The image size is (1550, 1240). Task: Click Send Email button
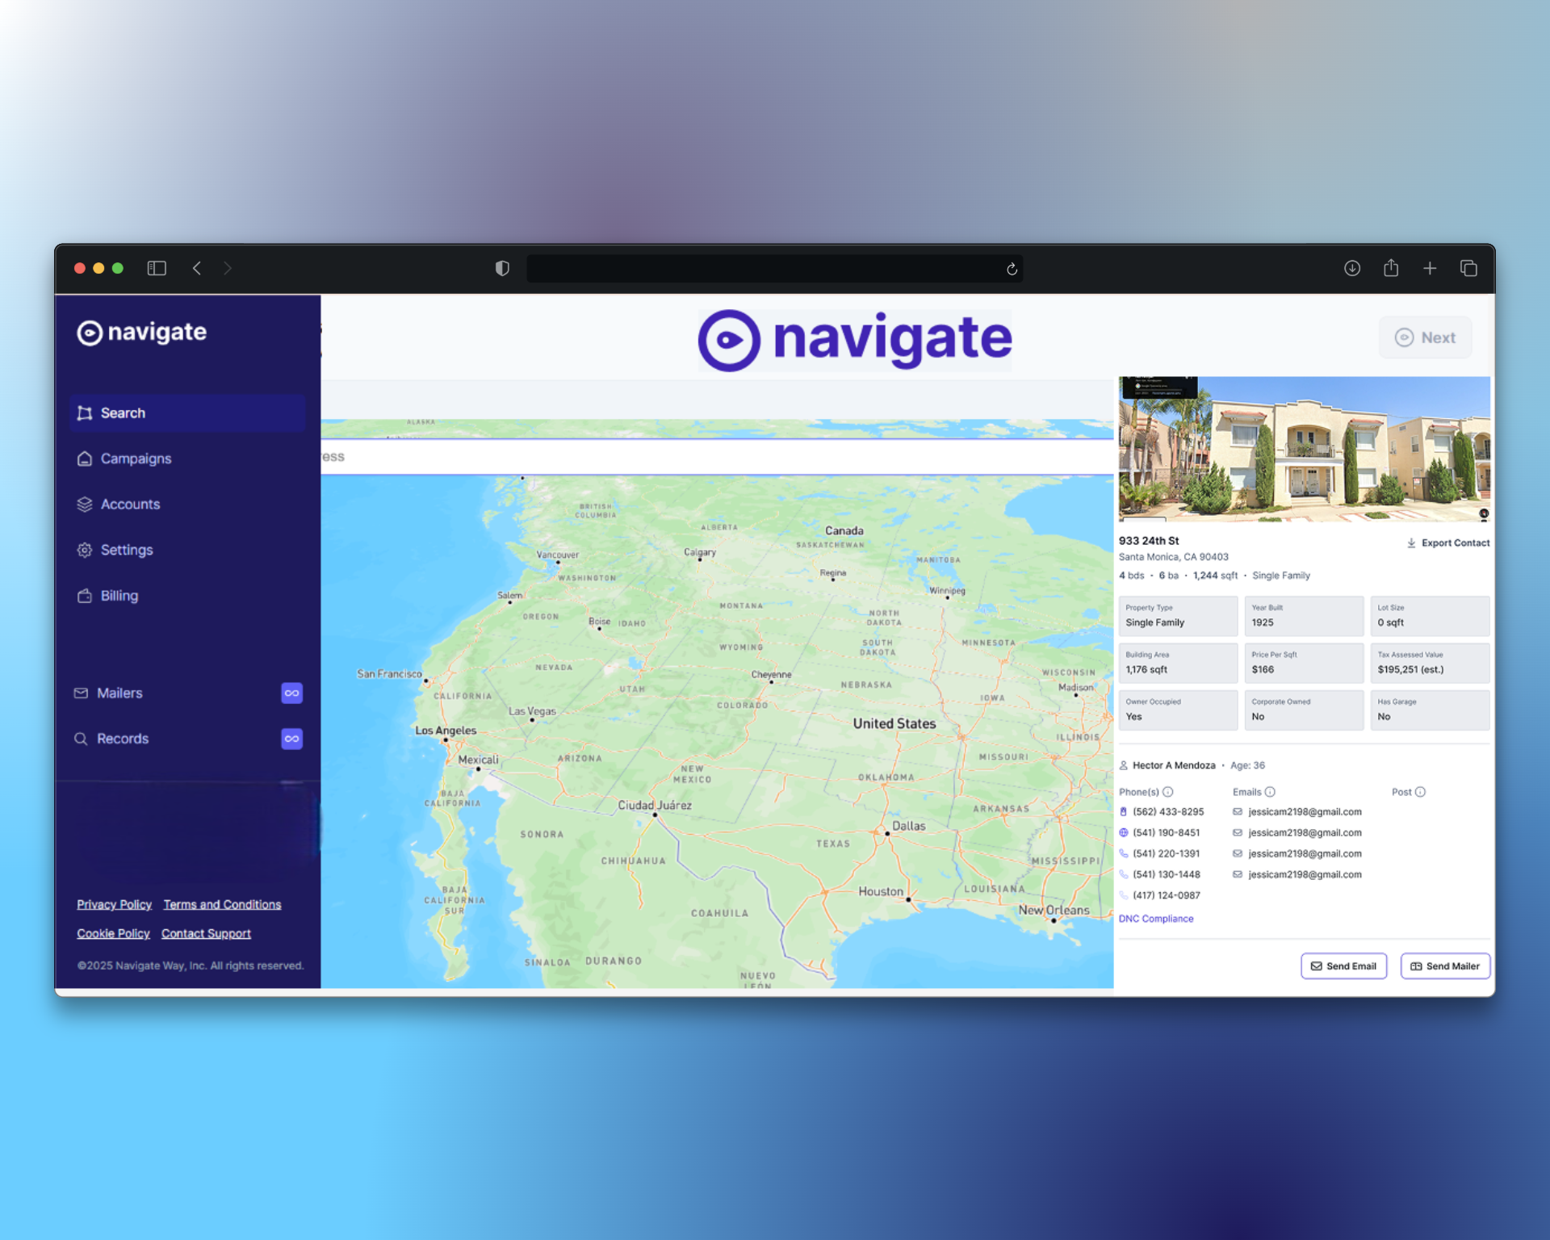click(x=1343, y=966)
